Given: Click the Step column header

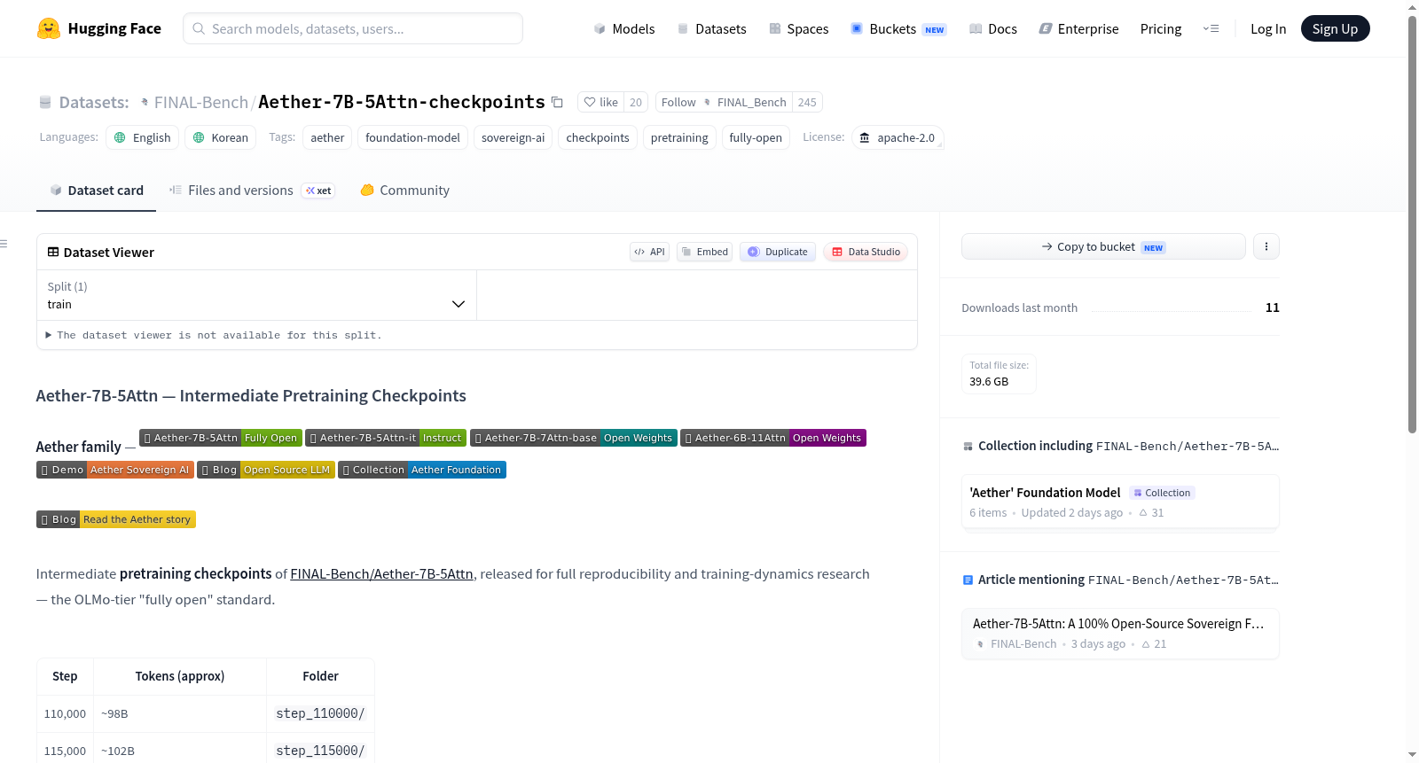Looking at the screenshot, I should coord(65,676).
